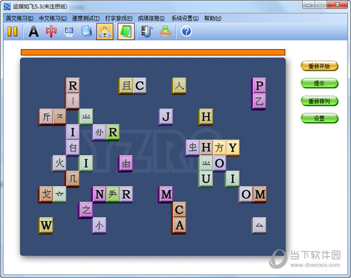Open the 中文练习(C) menu
This screenshot has width=351, height=278.
point(53,18)
